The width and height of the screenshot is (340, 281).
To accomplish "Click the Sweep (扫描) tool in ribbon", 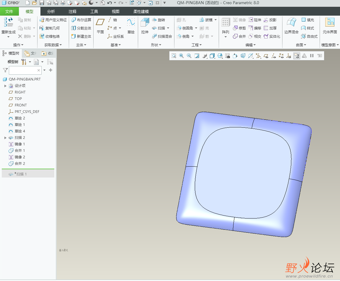I will pyautogui.click(x=158, y=28).
